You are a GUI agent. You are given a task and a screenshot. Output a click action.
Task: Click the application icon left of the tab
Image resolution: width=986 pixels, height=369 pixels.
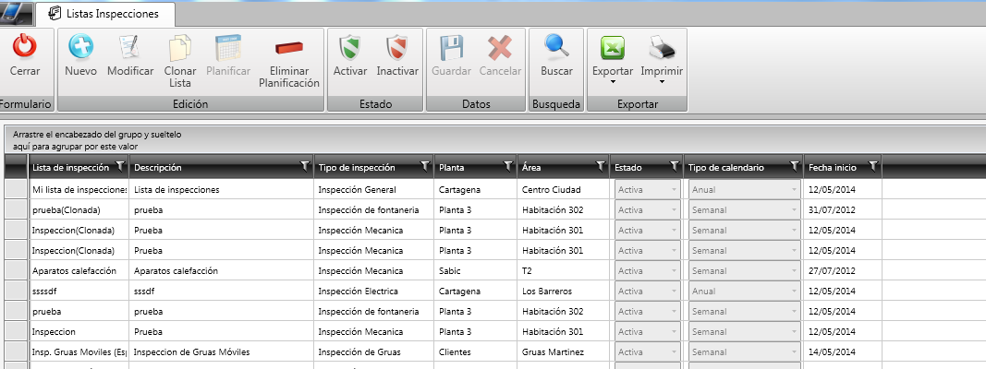[x=16, y=12]
